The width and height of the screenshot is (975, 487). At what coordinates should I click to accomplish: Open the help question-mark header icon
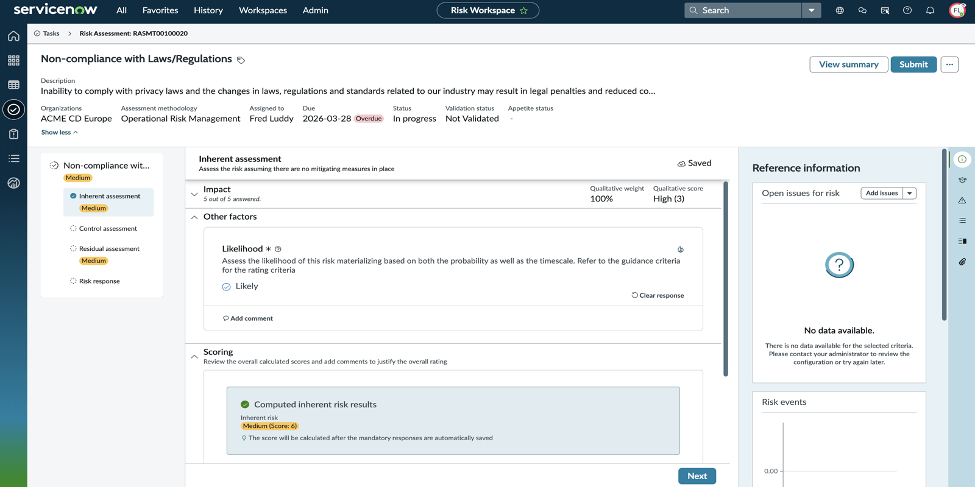pos(907,10)
